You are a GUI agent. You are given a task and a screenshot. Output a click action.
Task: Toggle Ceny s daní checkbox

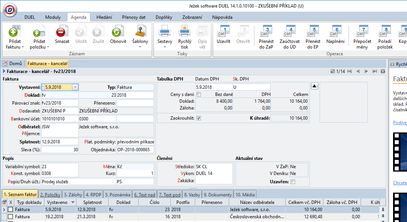point(199,94)
